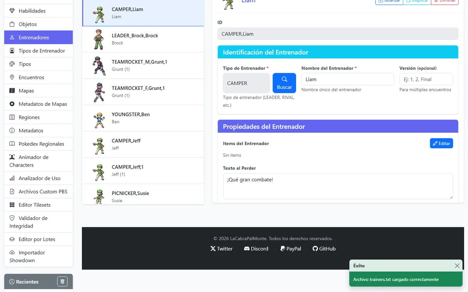
Task: Click the ID field showing CAMPER,Liam
Action: click(338, 34)
